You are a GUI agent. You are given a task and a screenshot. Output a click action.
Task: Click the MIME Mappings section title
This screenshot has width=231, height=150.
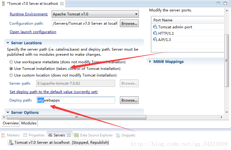(x=168, y=61)
